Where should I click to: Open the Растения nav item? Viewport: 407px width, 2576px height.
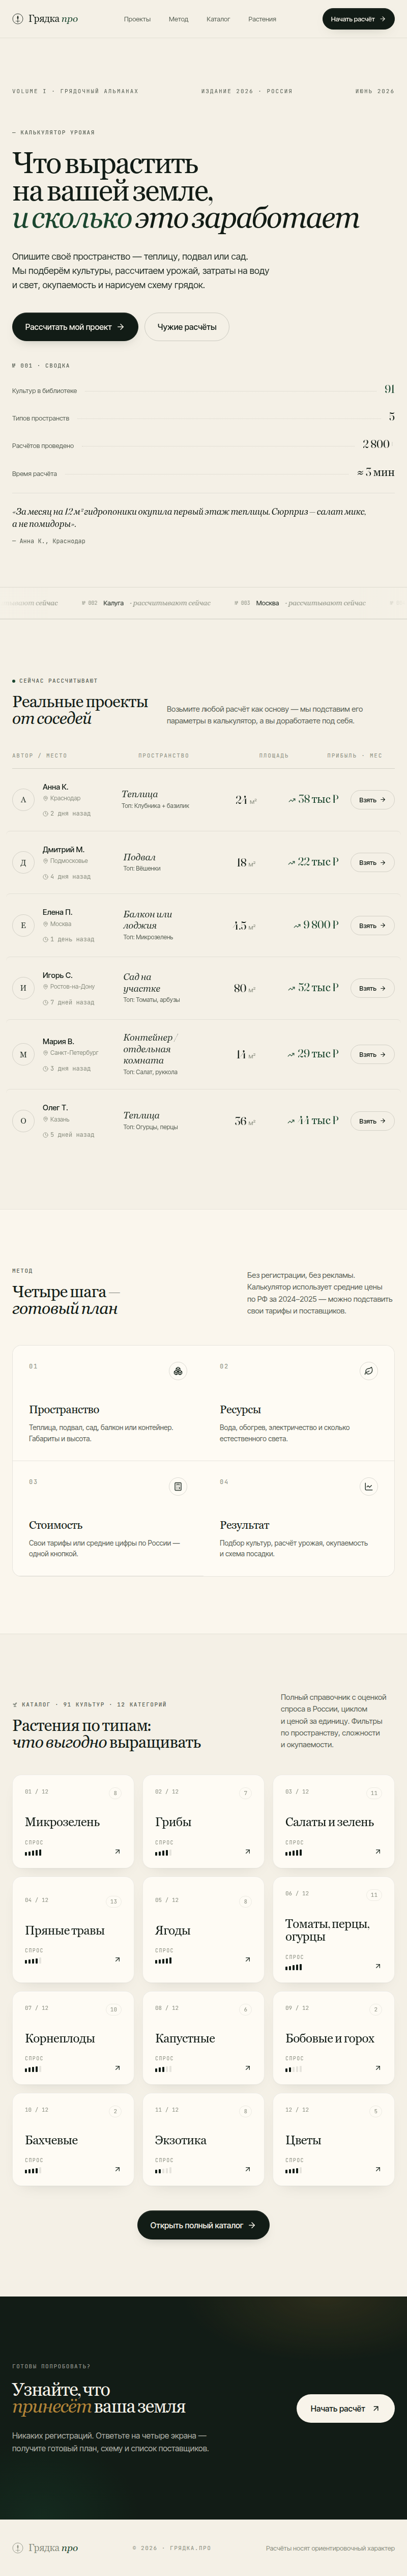pyautogui.click(x=262, y=19)
